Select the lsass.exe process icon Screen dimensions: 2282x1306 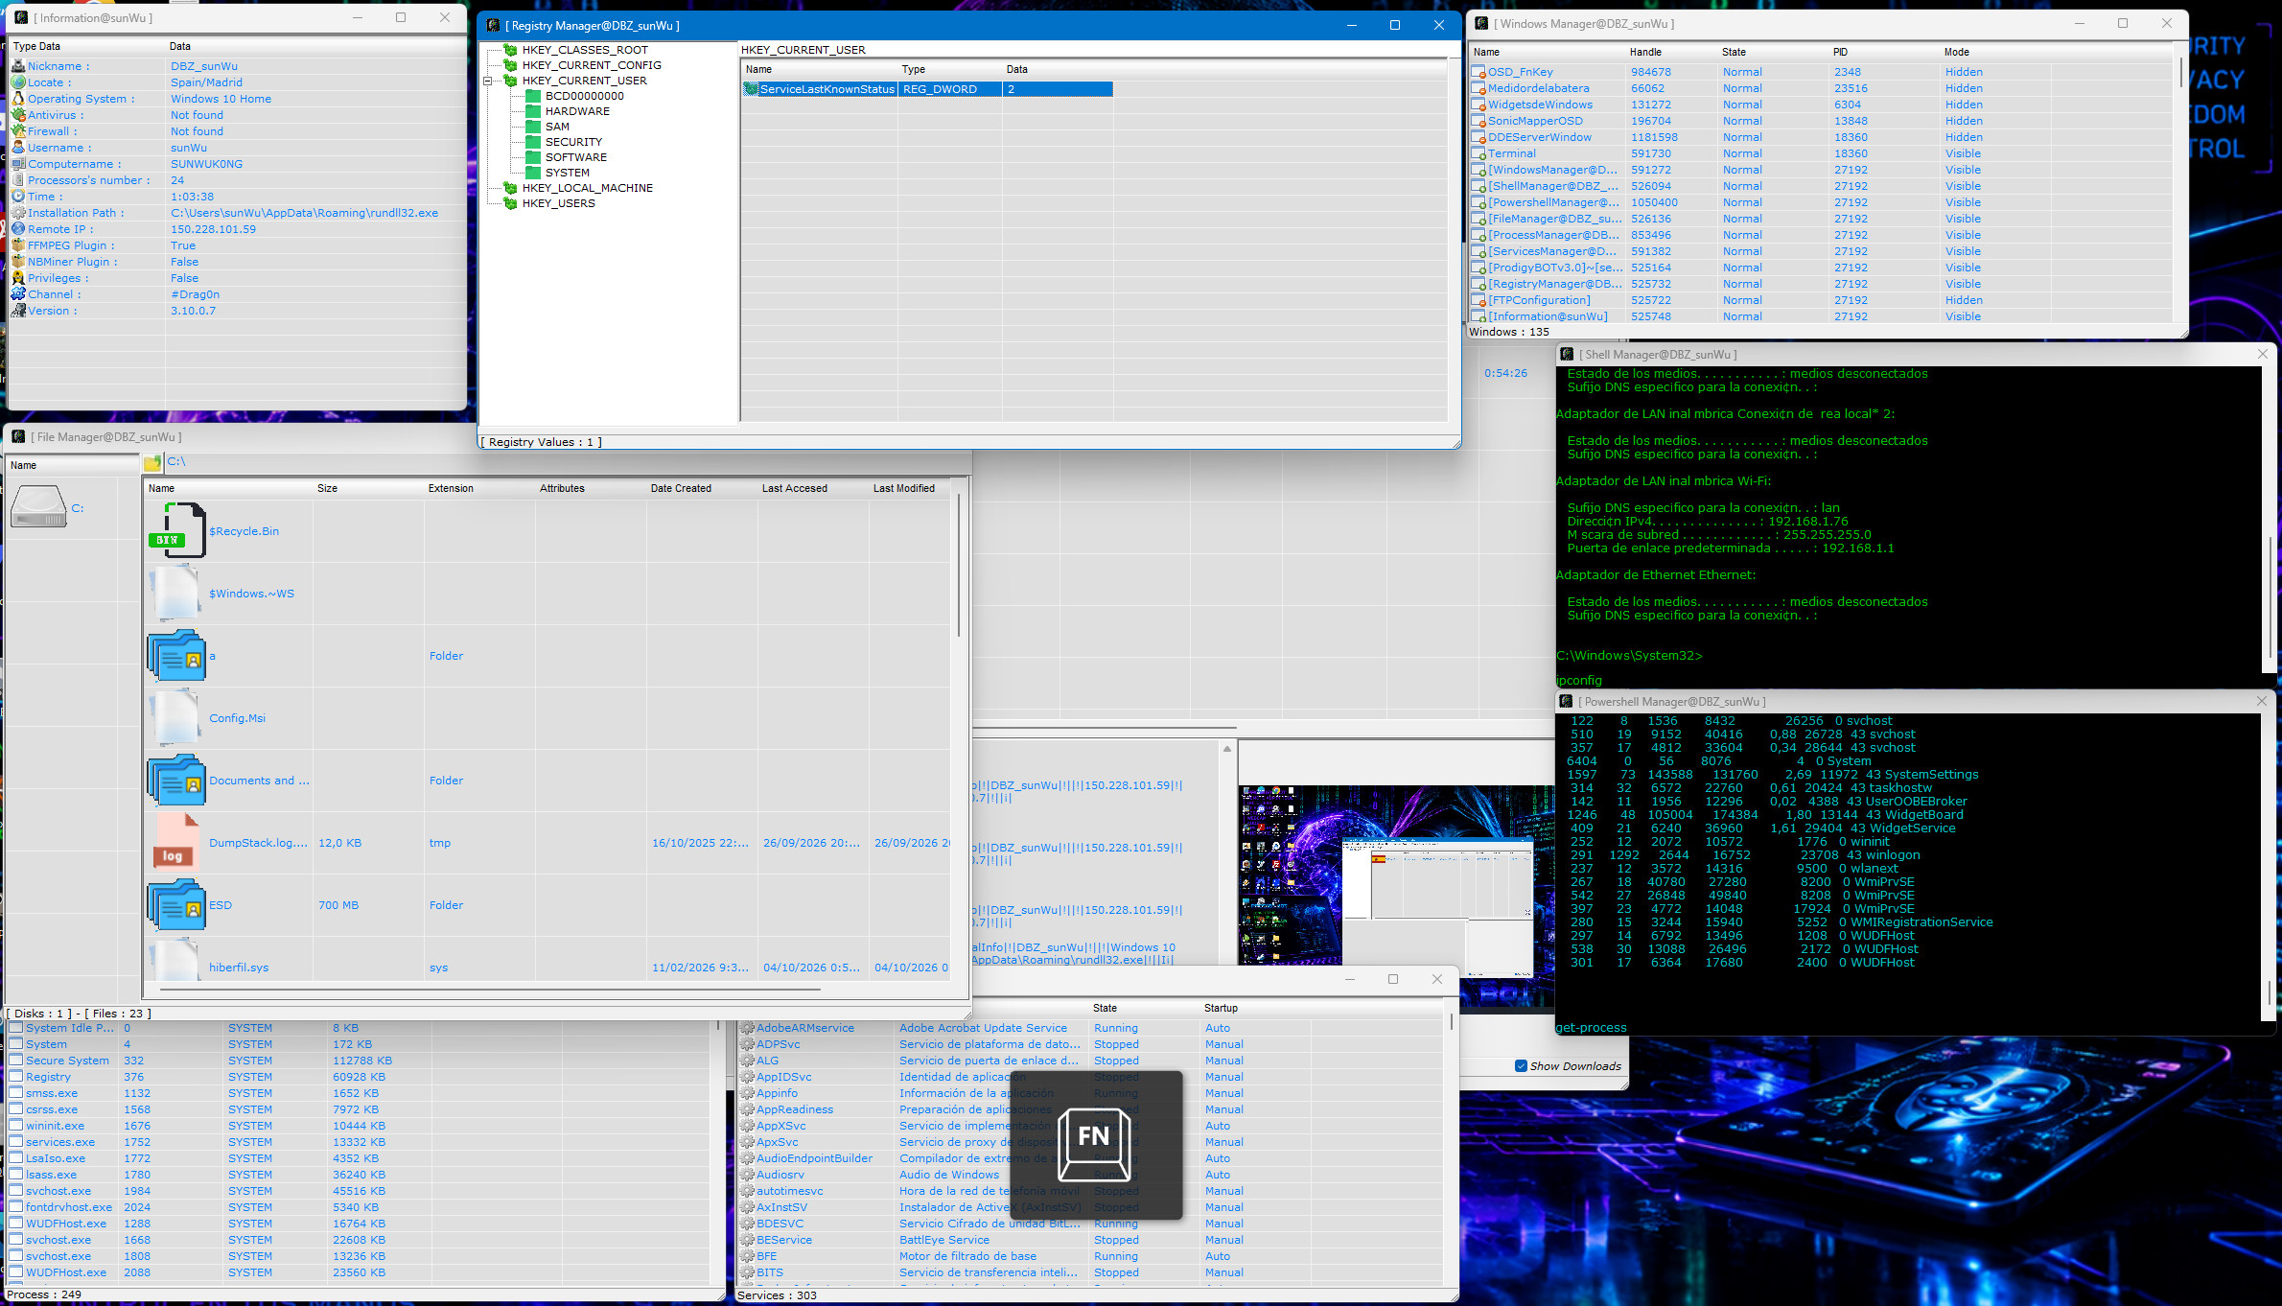point(16,1175)
